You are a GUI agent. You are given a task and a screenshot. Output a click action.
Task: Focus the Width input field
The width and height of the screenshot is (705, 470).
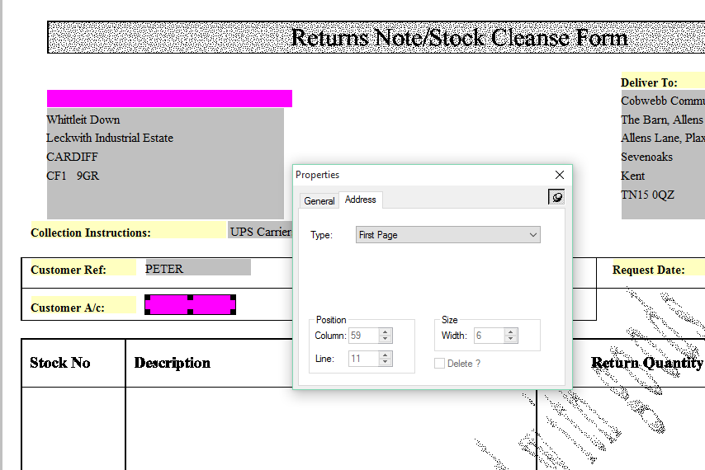click(x=488, y=336)
